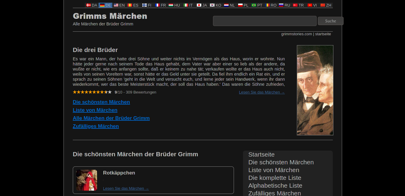Screen dimensions: 405x196
Task: Open the grimmstories.com link
Action: coord(297,34)
